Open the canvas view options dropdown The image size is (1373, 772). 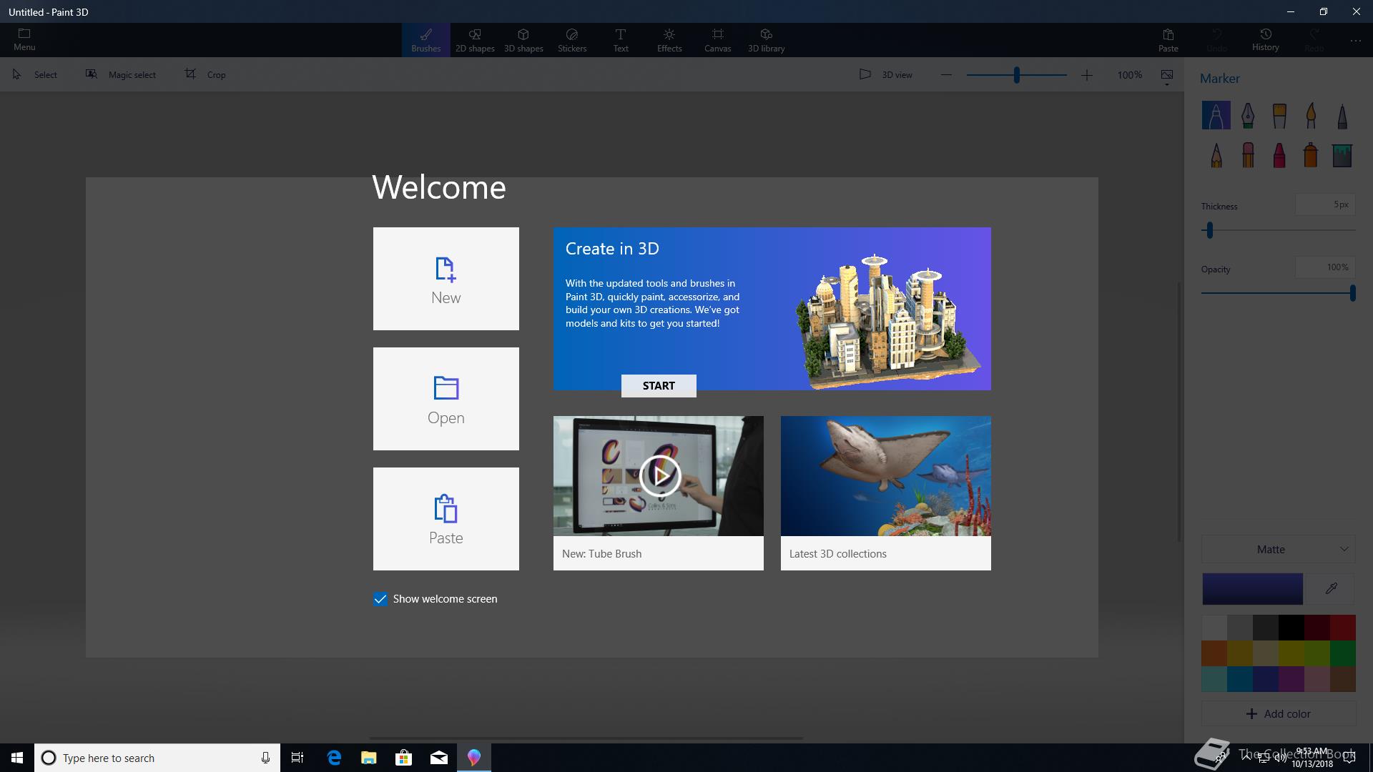coord(1166,76)
